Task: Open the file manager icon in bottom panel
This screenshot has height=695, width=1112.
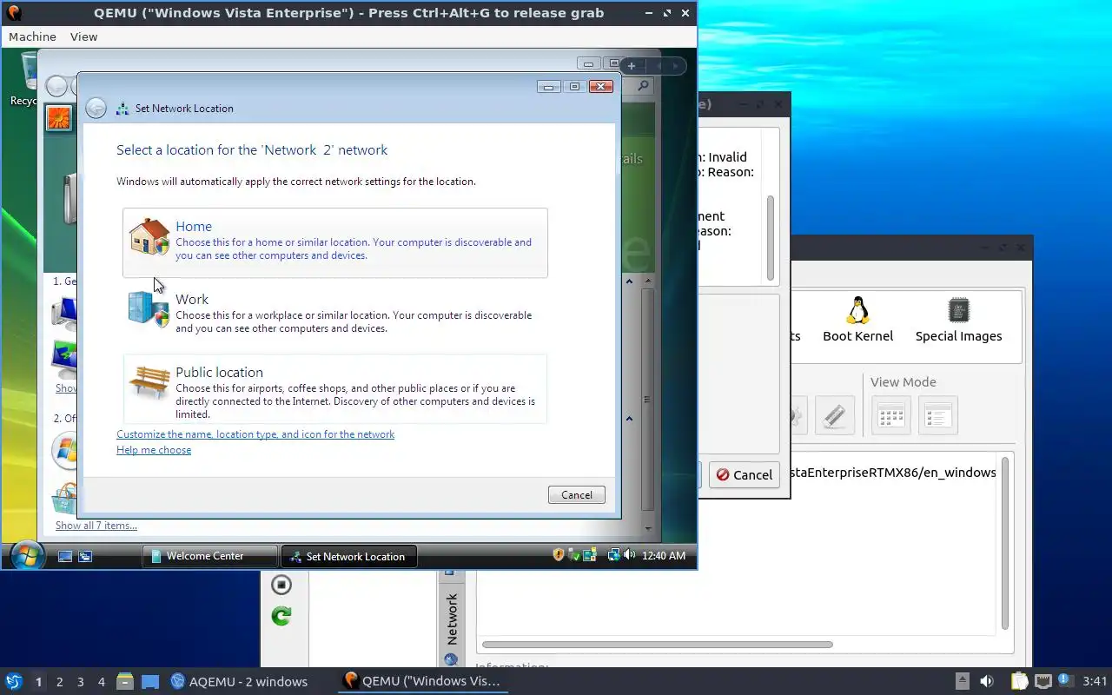Action: [125, 682]
